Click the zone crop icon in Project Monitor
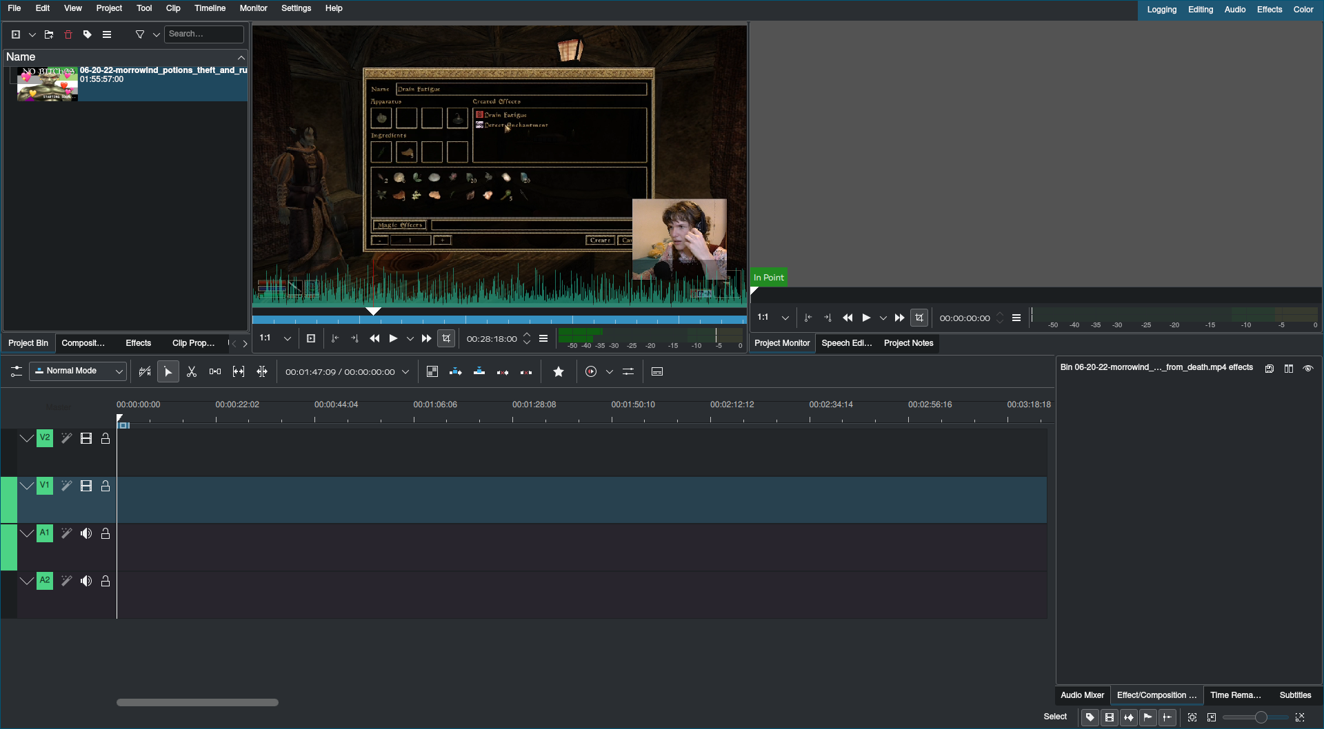 click(920, 318)
